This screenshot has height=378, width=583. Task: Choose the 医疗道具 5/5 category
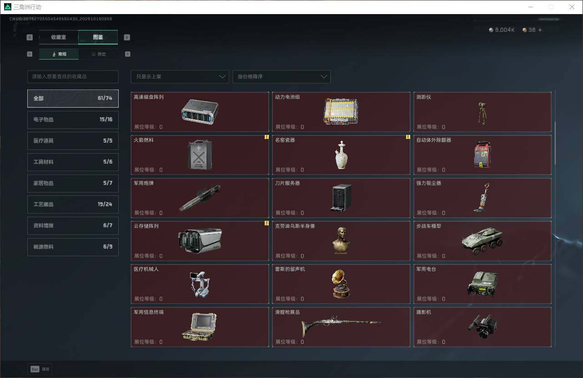(73, 141)
